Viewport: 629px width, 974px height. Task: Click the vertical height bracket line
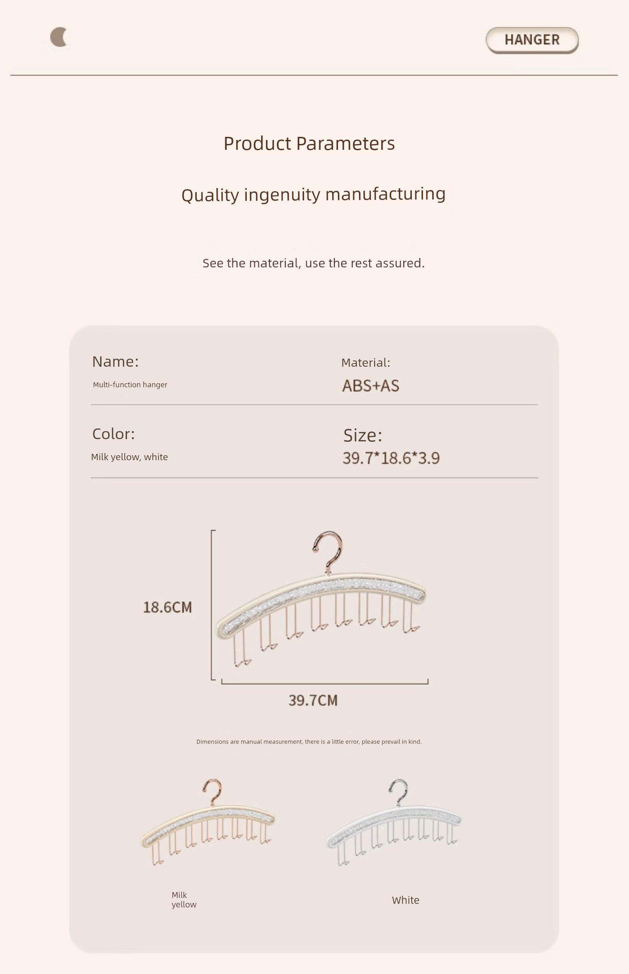pyautogui.click(x=212, y=605)
